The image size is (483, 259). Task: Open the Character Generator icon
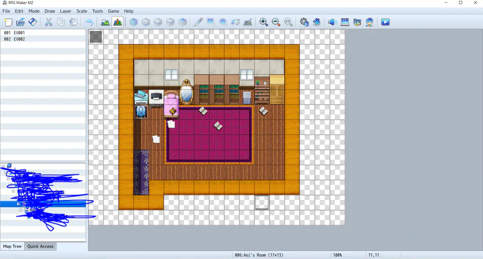[x=369, y=22]
